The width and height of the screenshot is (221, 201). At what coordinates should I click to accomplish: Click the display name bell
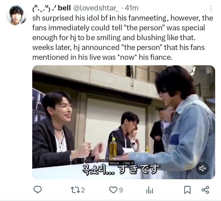pyautogui.click(x=64, y=8)
